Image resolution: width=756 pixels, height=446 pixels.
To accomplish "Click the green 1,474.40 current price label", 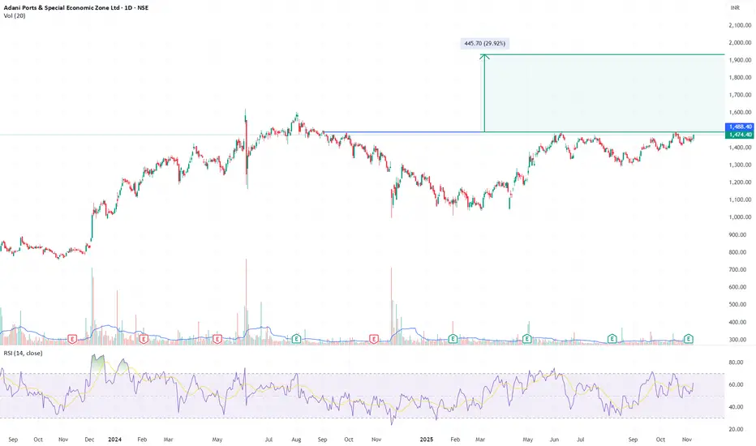I will click(739, 135).
